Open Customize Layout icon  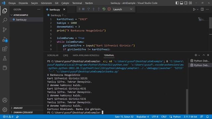point(190,3)
